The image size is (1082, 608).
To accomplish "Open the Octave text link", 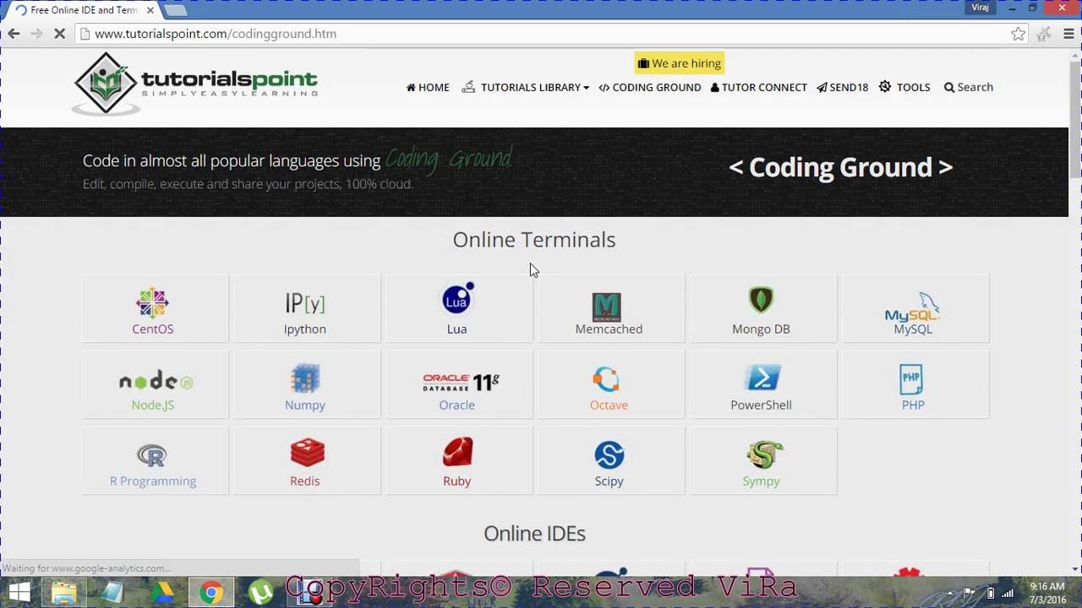I will coord(609,405).
